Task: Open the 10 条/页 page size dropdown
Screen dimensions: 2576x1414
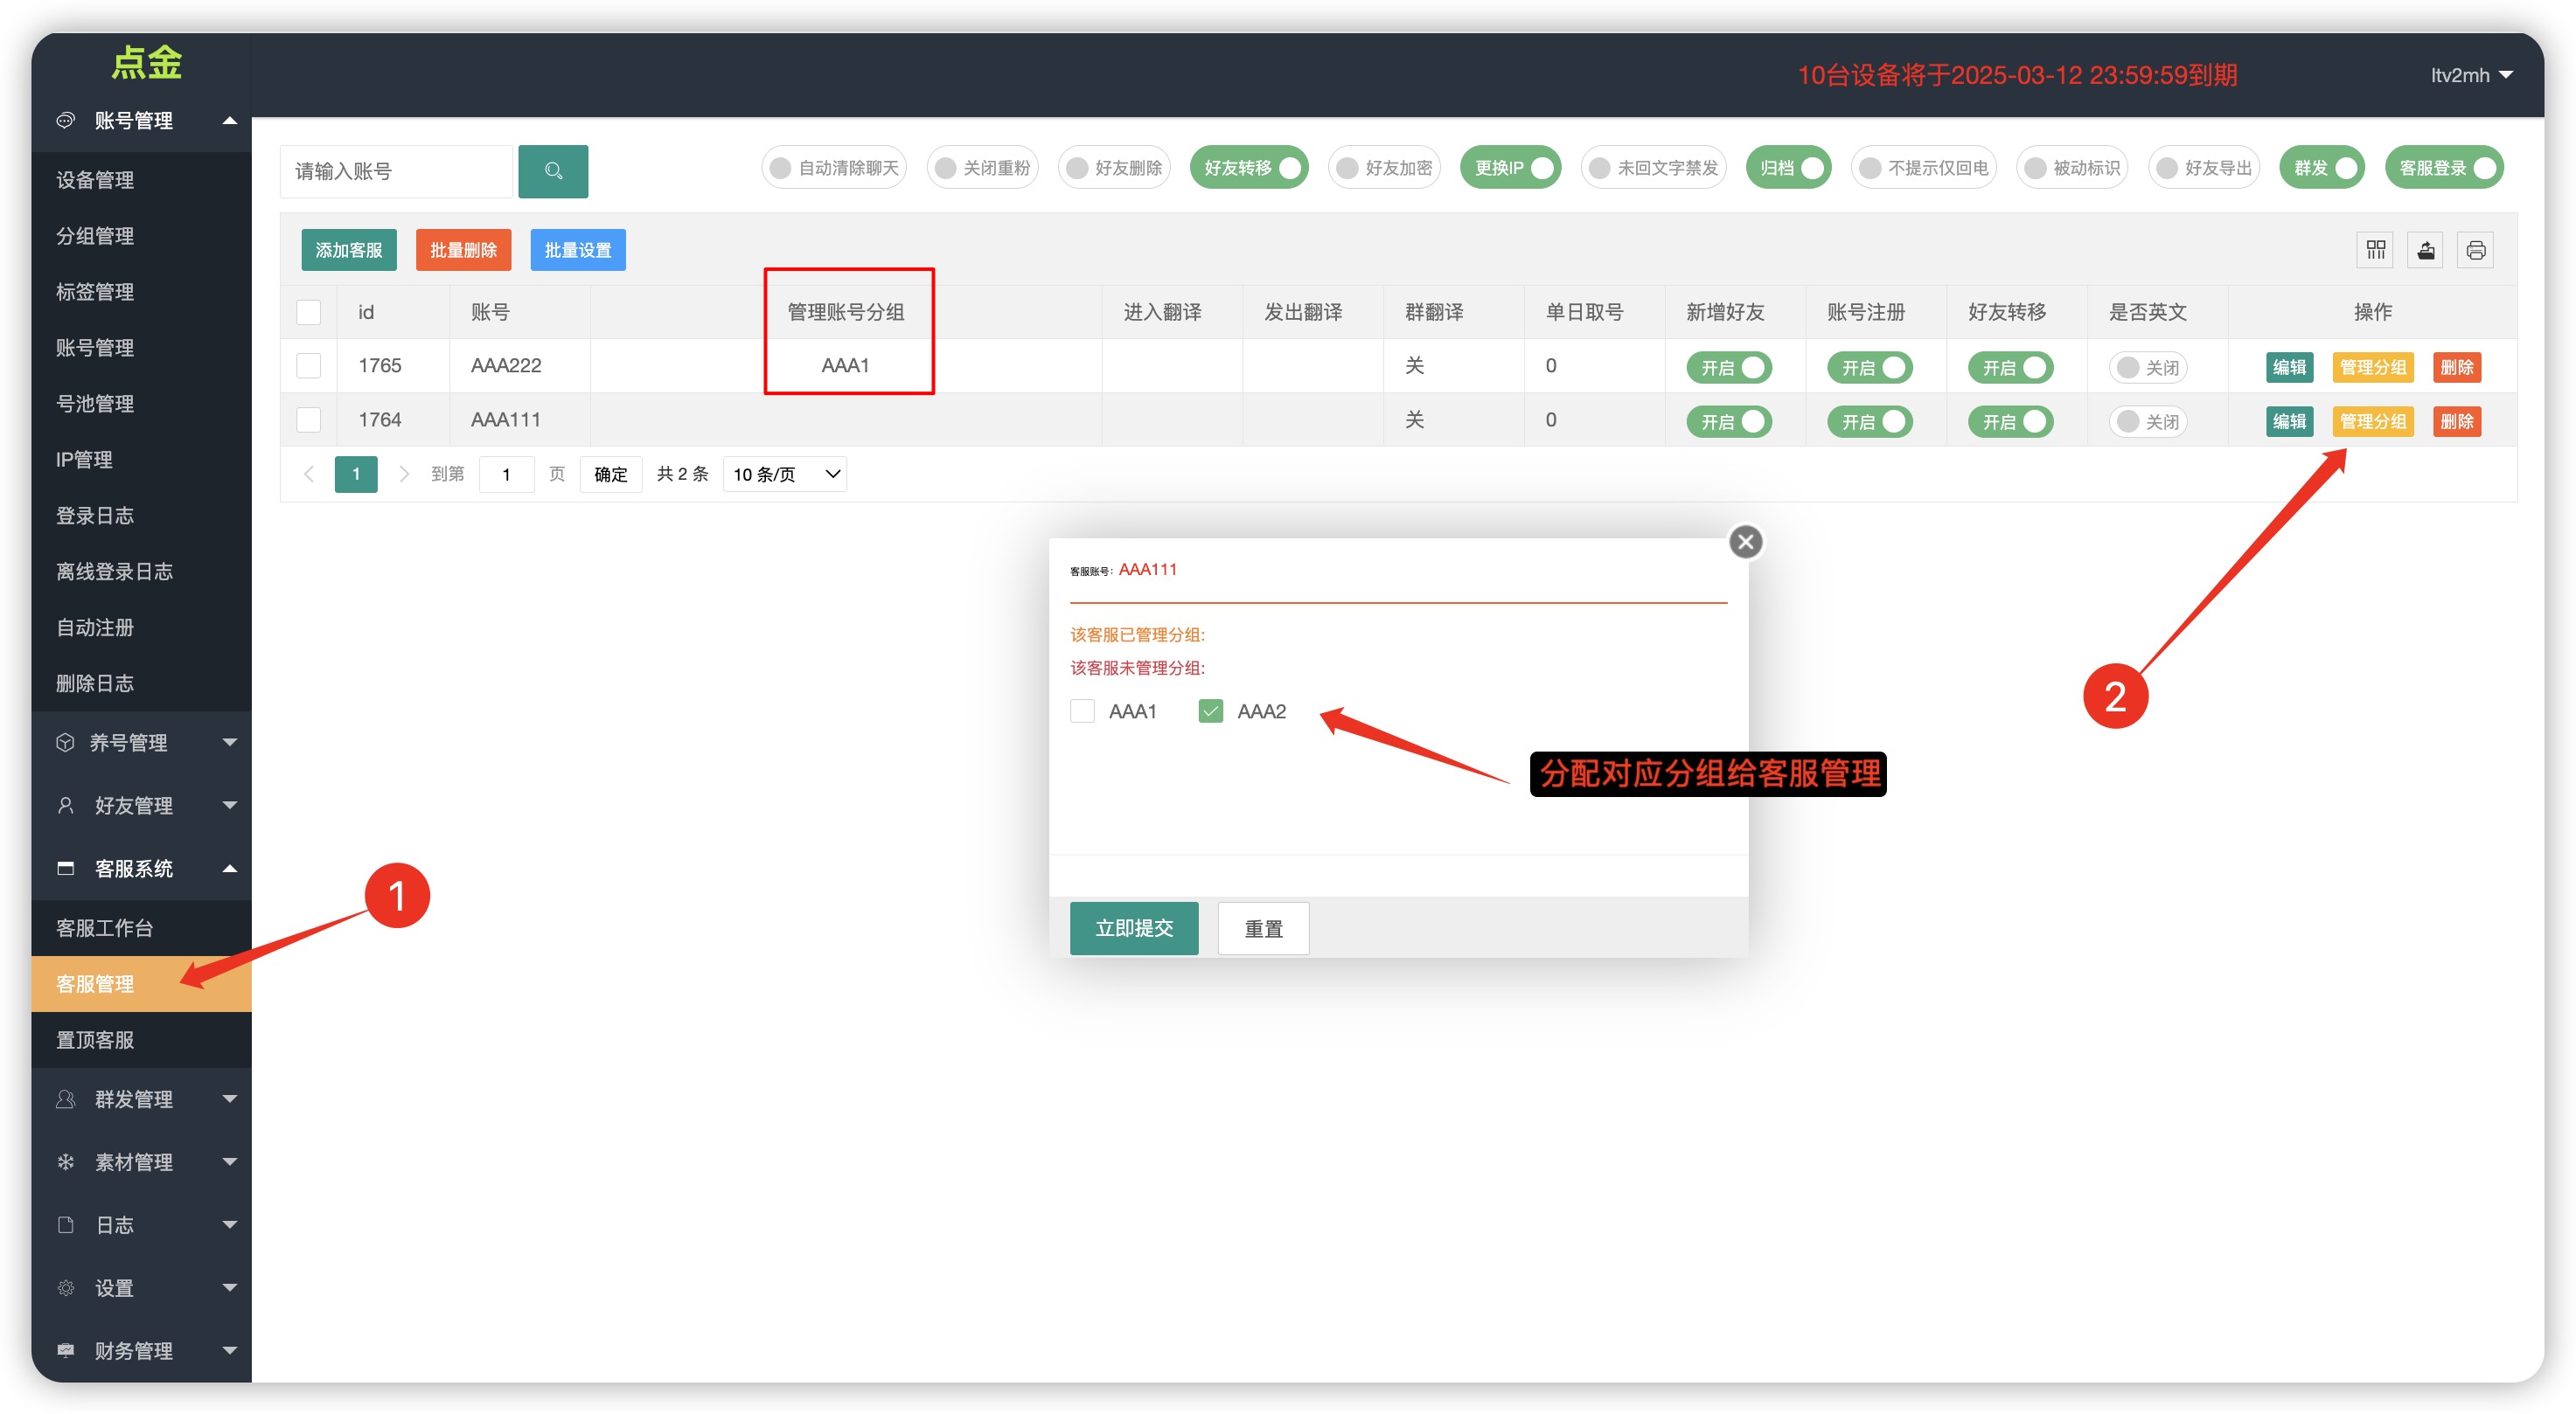Action: click(x=785, y=475)
